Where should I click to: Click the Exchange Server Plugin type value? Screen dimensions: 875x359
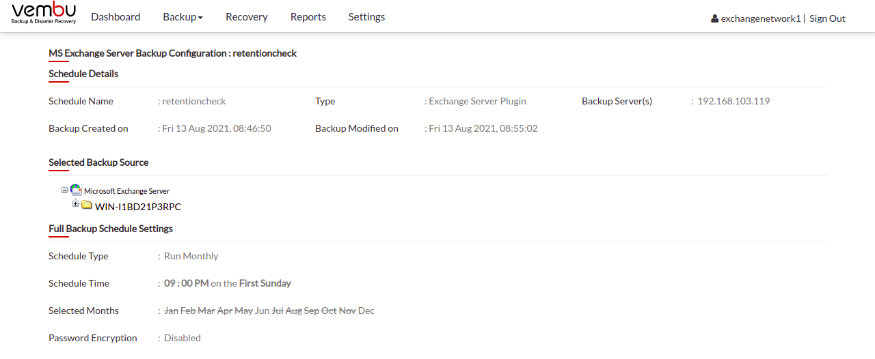[477, 101]
